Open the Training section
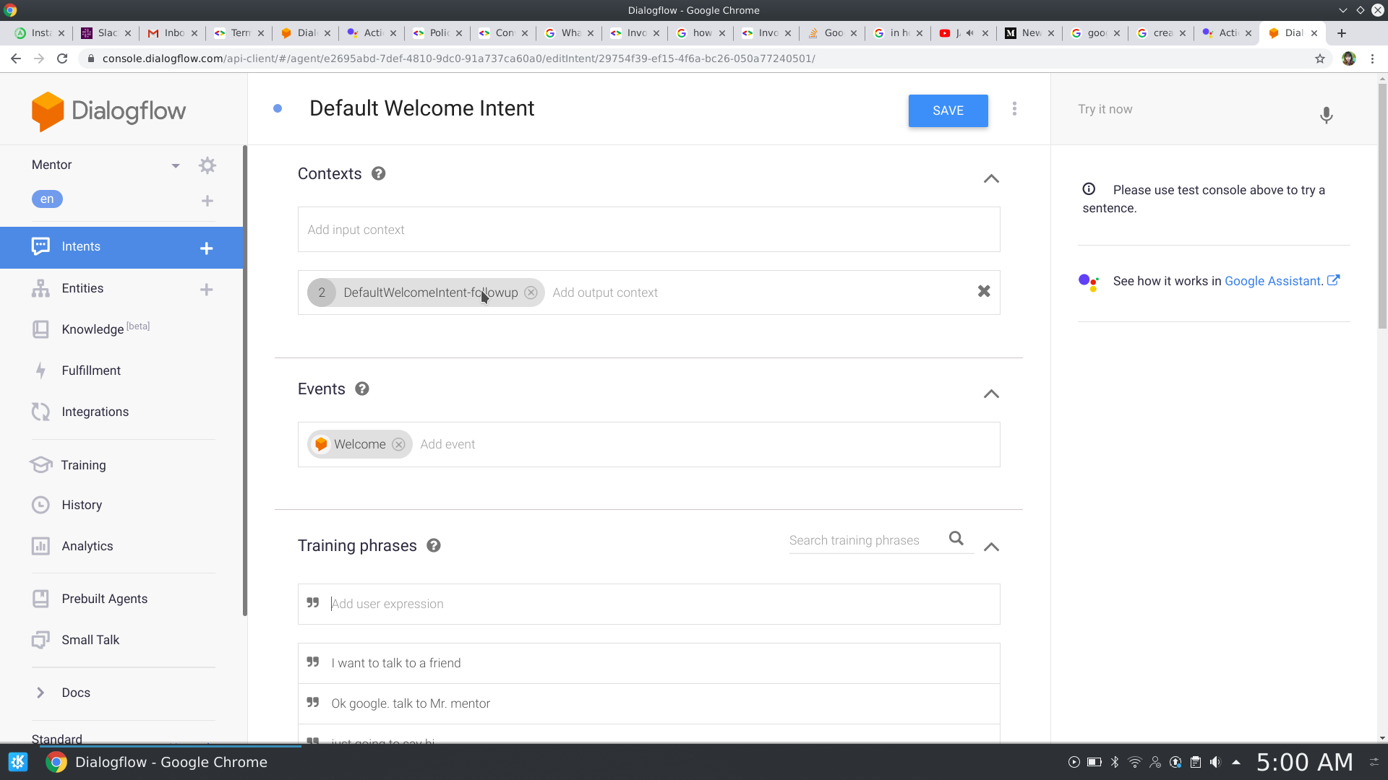 83,465
